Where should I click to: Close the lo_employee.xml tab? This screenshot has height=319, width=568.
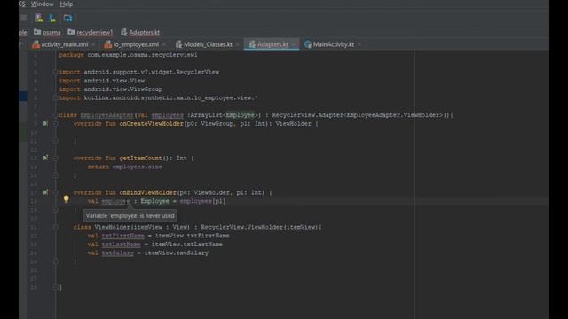coord(164,44)
